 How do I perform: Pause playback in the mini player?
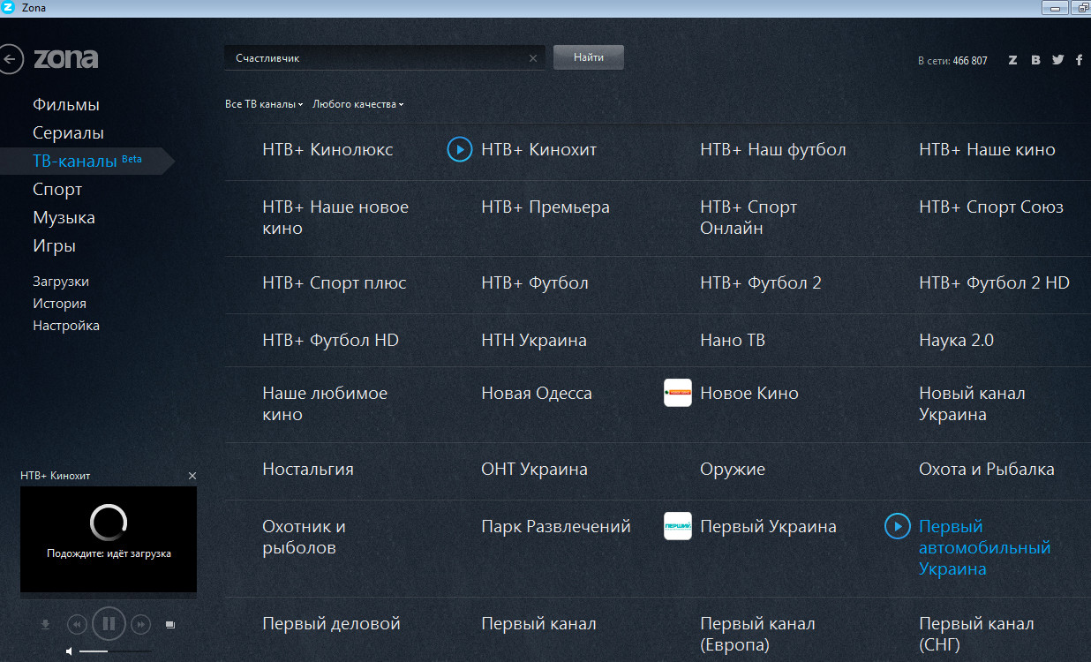[x=109, y=624]
